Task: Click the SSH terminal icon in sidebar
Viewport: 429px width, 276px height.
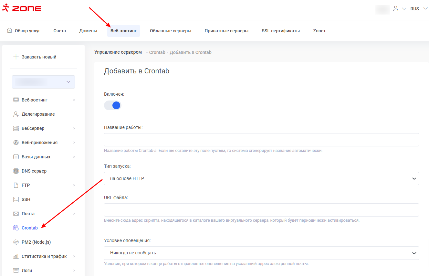Action: pos(16,199)
